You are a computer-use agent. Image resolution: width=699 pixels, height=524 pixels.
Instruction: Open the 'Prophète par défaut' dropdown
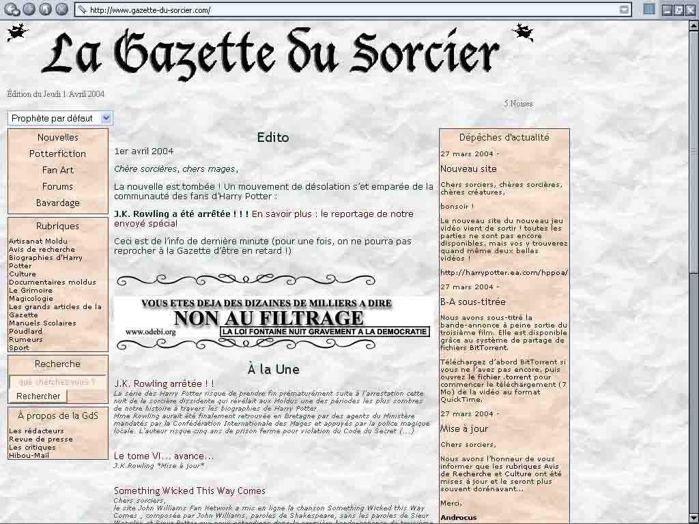click(x=60, y=118)
